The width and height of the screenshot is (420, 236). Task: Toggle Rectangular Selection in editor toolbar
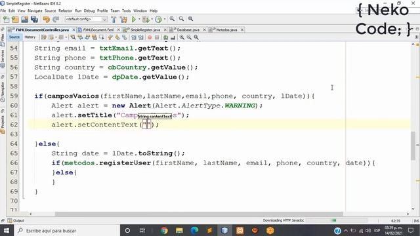point(102,37)
